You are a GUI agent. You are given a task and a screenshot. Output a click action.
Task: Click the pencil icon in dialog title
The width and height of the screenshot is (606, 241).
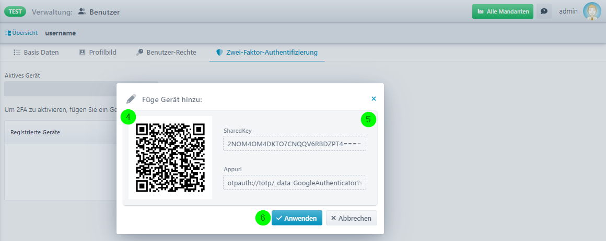click(x=132, y=99)
